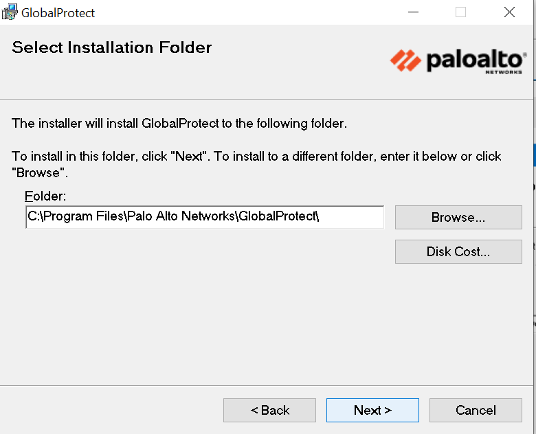
Task: Cancel the GlobalProtect installation
Action: [x=476, y=410]
